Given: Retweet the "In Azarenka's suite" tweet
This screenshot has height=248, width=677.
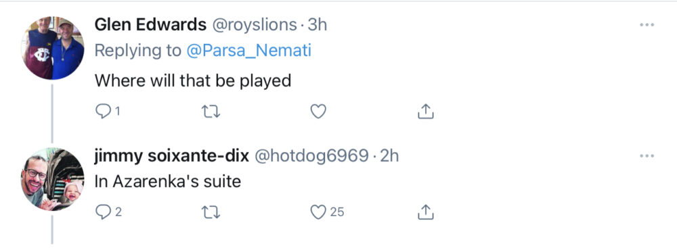Looking at the screenshot, I should (211, 212).
